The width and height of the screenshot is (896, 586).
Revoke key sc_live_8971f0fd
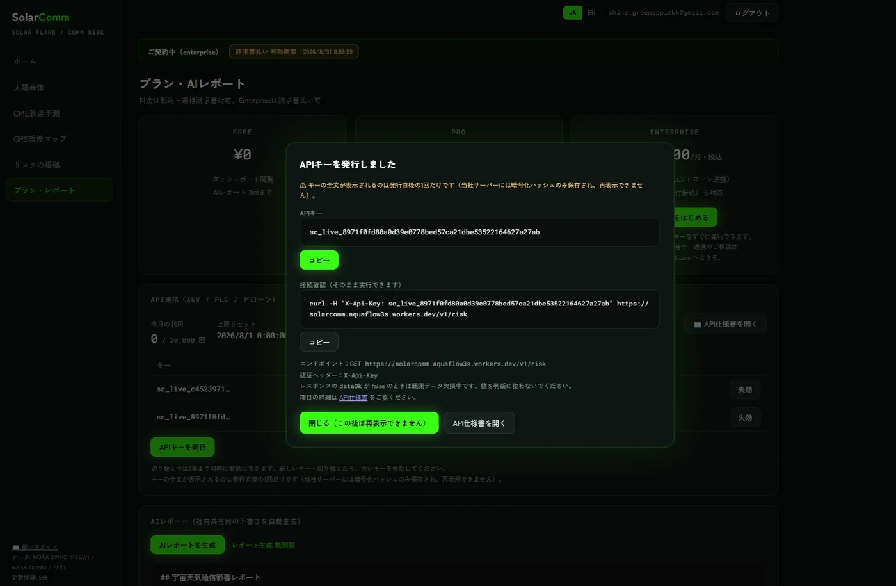pyautogui.click(x=745, y=418)
